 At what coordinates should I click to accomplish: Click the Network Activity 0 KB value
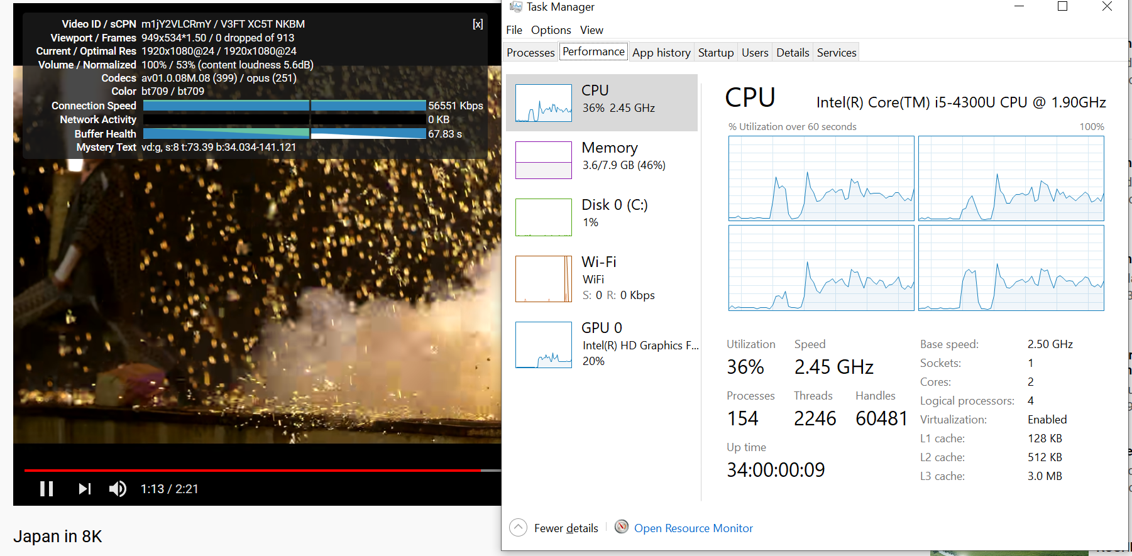[x=439, y=119]
